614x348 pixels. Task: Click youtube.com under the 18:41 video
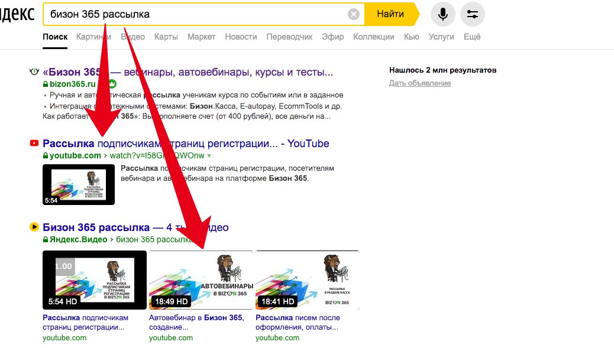tap(277, 338)
